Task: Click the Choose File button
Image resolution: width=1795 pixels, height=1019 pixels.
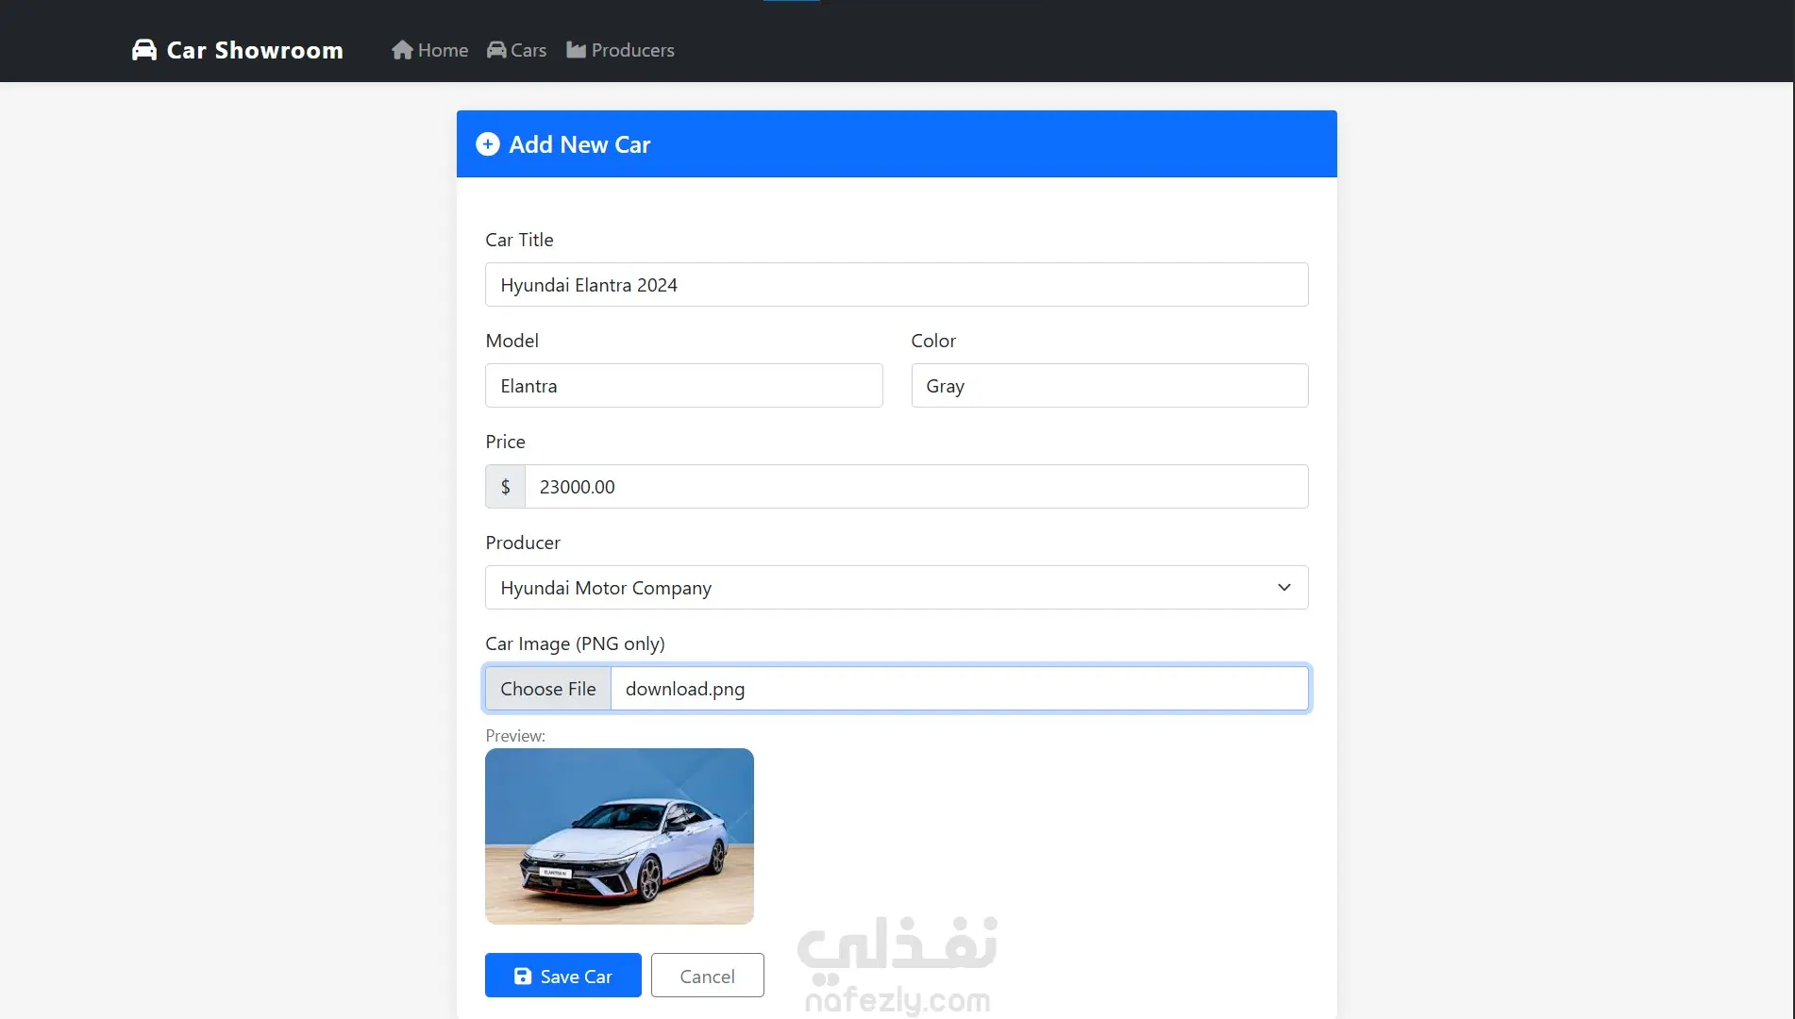Action: click(x=548, y=689)
